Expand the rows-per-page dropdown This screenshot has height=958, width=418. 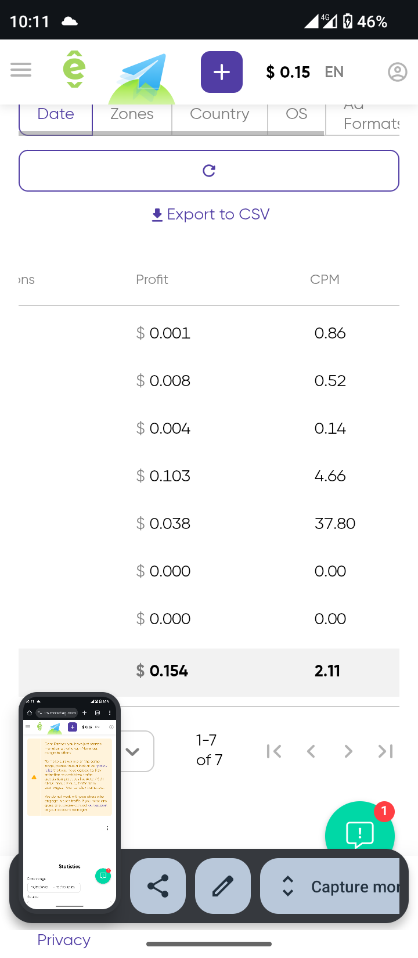point(134,751)
